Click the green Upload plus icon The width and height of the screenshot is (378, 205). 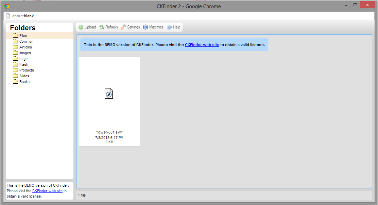pos(81,27)
